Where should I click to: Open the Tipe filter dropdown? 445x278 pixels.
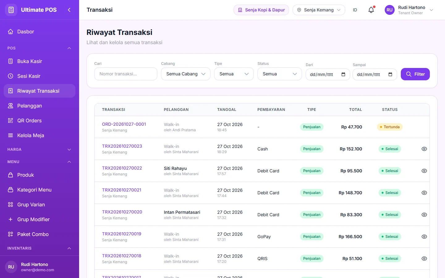[x=234, y=74]
